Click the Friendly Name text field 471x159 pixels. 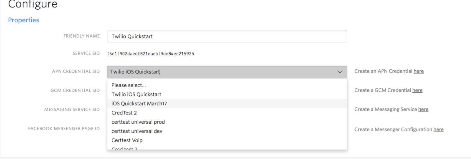coord(227,36)
